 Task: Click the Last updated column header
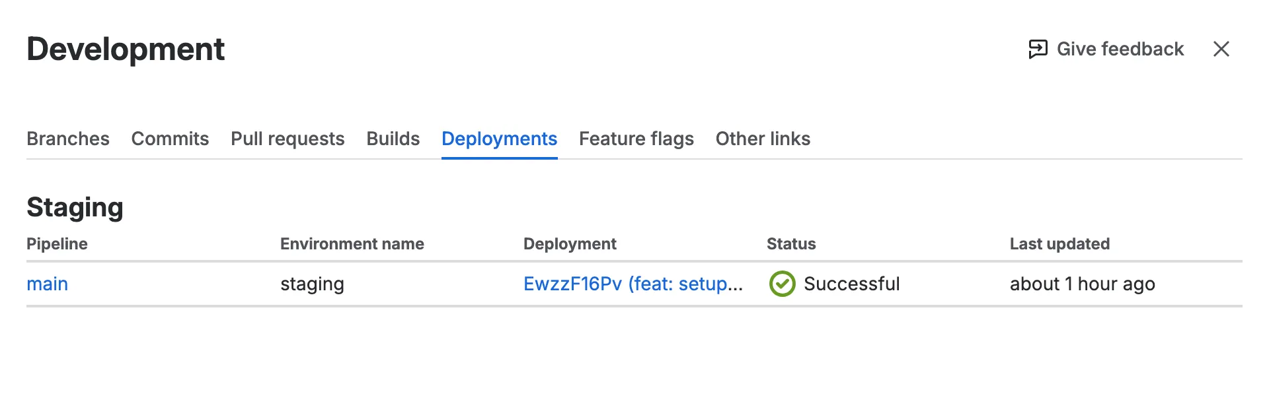point(1059,243)
